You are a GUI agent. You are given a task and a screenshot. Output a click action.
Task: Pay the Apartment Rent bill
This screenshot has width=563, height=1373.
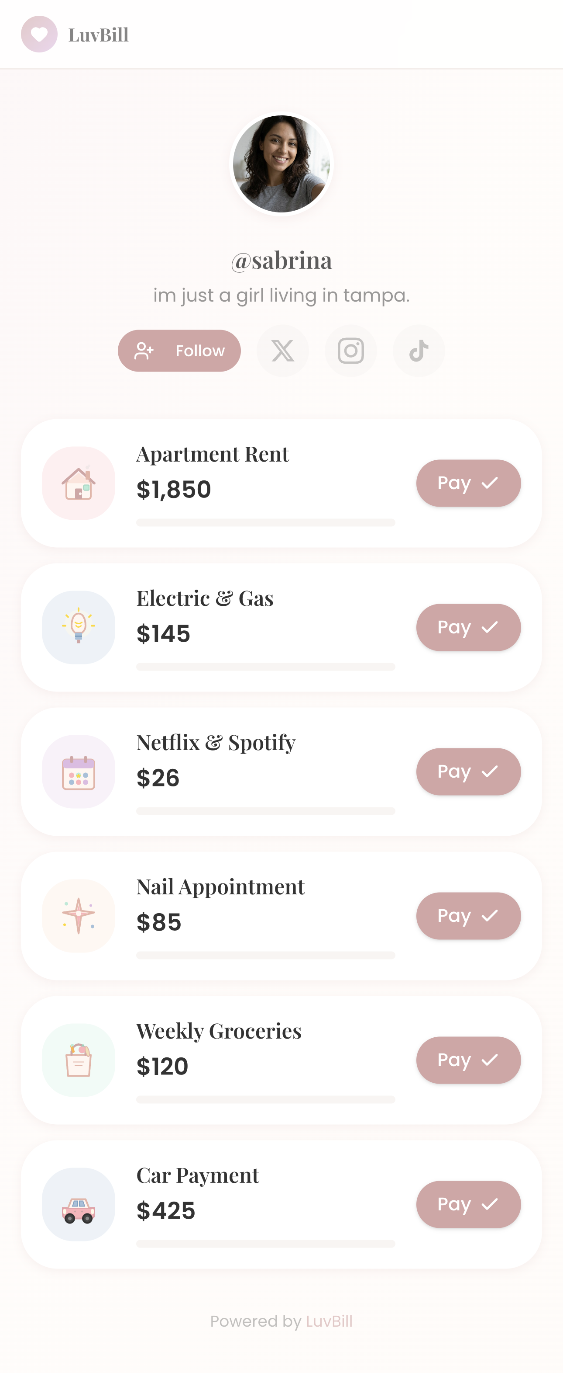(x=468, y=483)
